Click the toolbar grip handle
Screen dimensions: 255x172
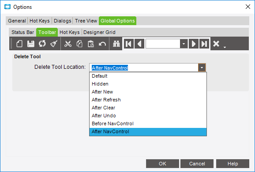[x=11, y=43]
